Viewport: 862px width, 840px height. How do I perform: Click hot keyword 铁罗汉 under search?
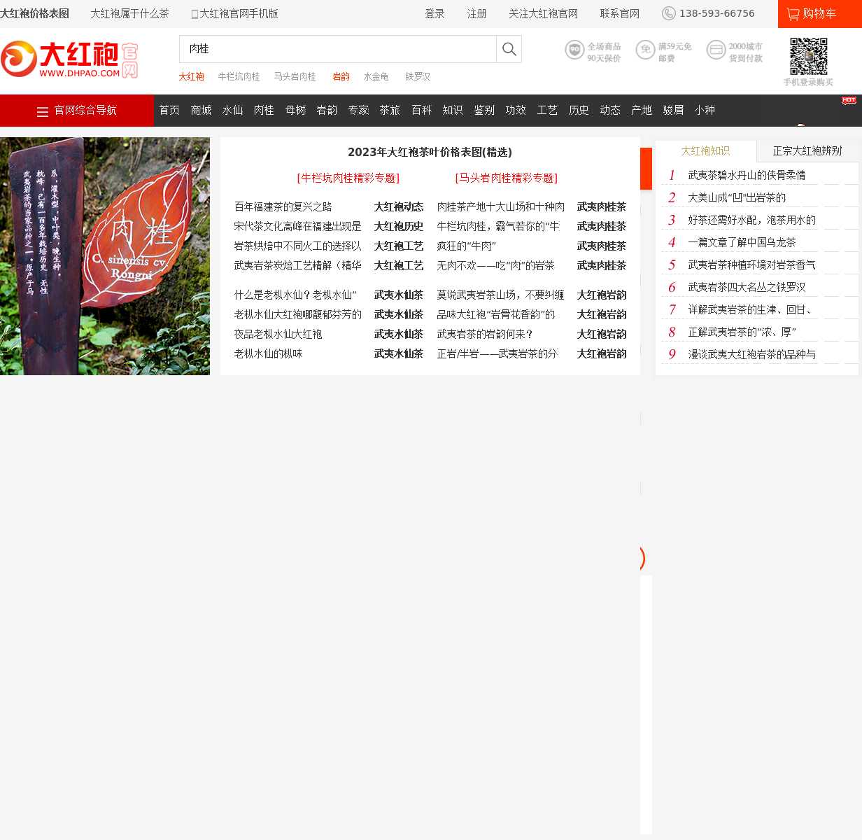click(418, 77)
